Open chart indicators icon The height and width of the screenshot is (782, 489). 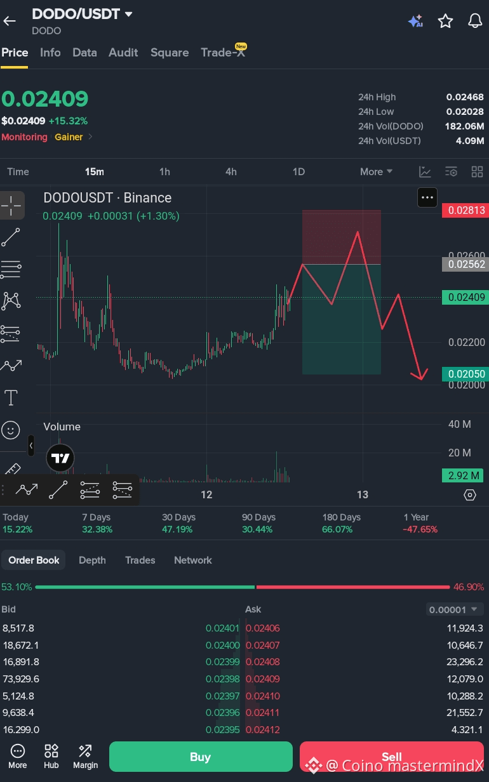tap(425, 172)
